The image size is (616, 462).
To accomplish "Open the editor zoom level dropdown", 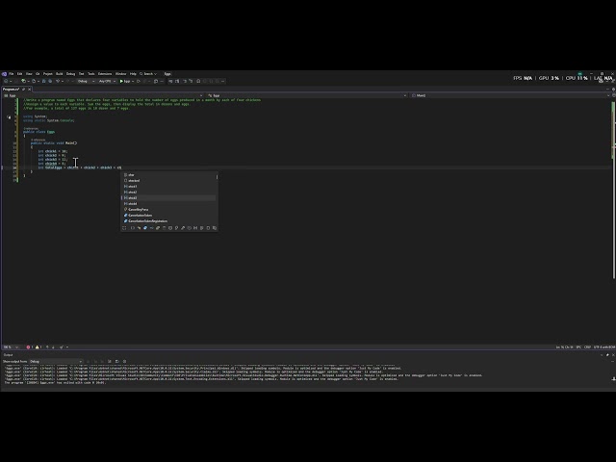I will point(11,346).
